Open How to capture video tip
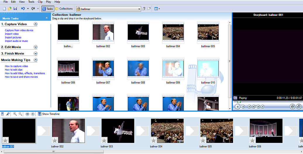The height and width of the screenshot is (154, 303). (x=16, y=66)
